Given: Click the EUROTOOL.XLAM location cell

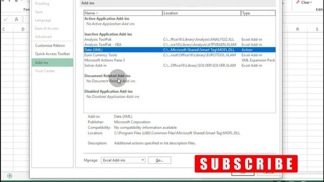Looking at the screenshot, I should 199,55.
